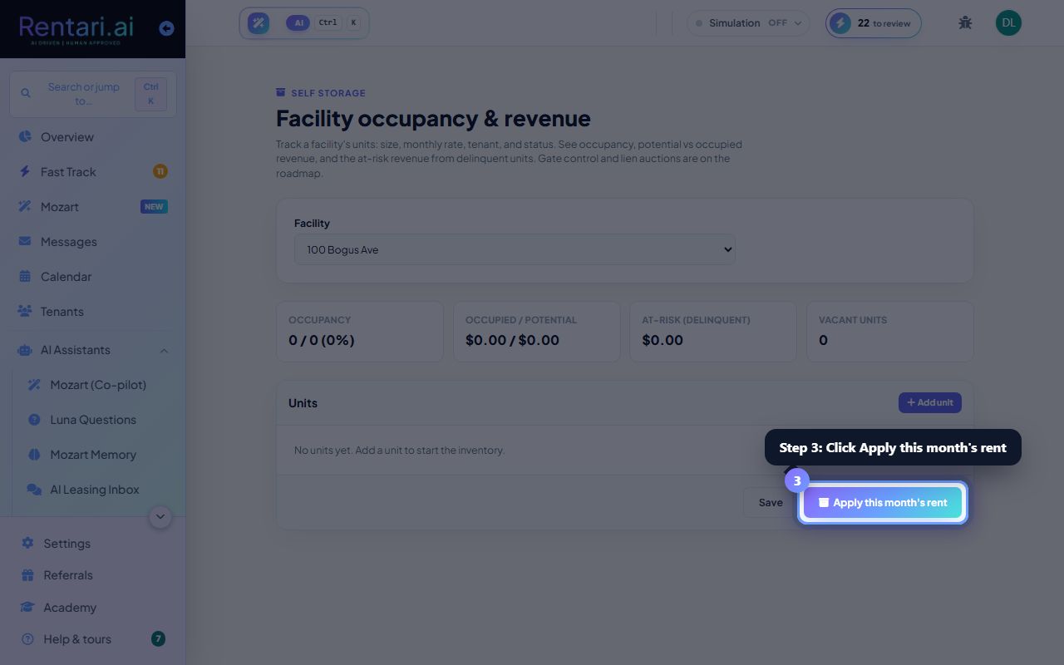
Task: Open the magic wand AI command button
Action: coord(259,23)
